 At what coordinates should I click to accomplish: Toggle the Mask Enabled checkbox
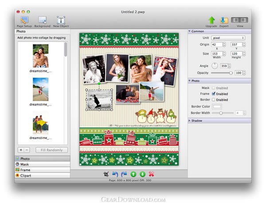pyautogui.click(x=213, y=88)
